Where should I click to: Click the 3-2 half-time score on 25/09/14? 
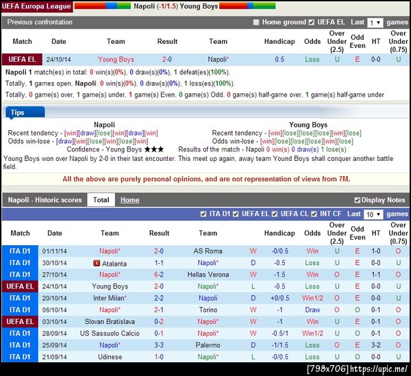click(x=375, y=345)
